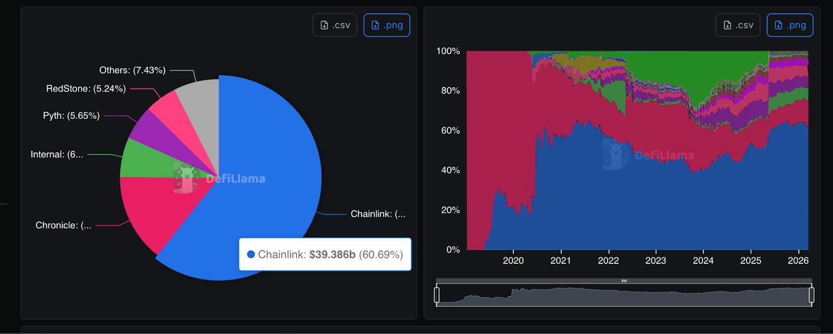The width and height of the screenshot is (833, 334).
Task: Download pie chart as .png image
Action: 386,25
